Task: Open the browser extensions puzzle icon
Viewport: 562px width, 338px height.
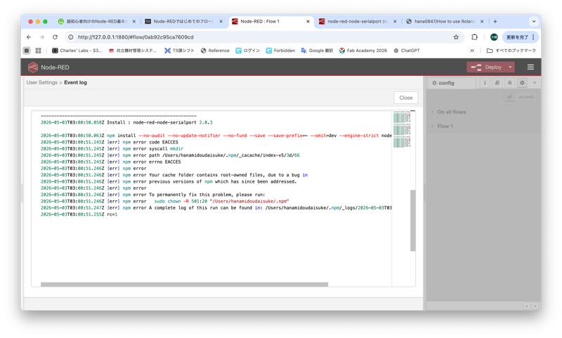Action: click(x=475, y=37)
